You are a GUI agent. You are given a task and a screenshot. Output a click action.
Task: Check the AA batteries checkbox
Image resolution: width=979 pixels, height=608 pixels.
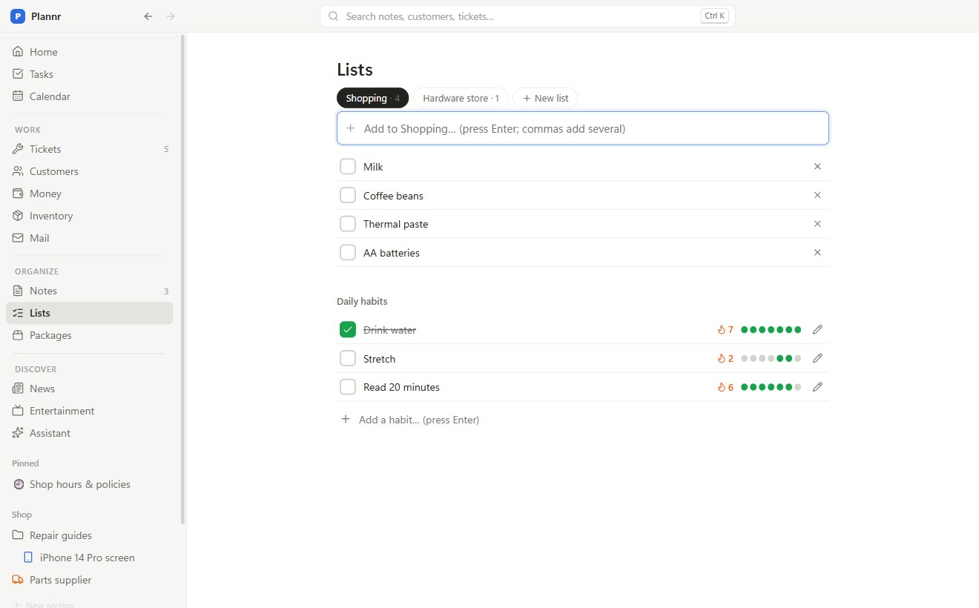tap(348, 253)
